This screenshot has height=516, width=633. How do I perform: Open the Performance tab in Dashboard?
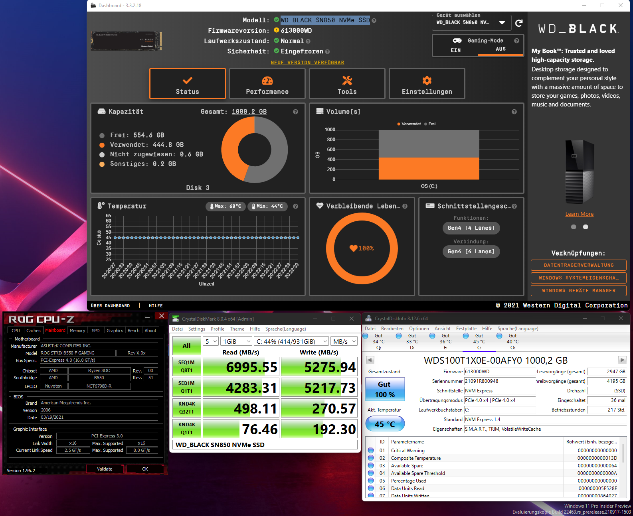coord(267,83)
